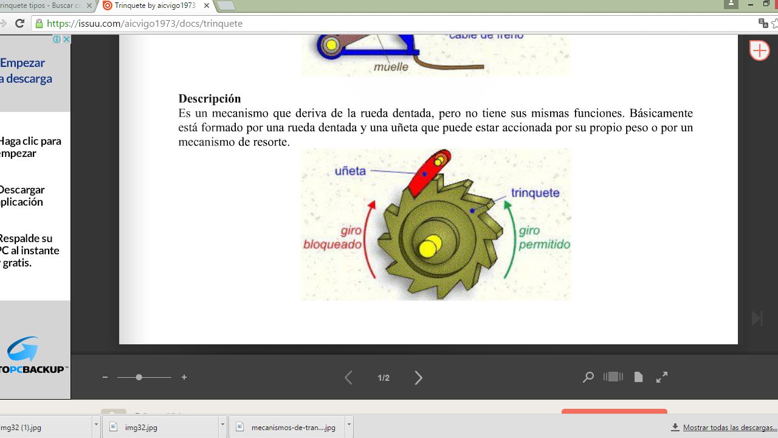Viewport: 778px width, 438px height.
Task: Click the green padlock secure icon
Action: tap(39, 24)
